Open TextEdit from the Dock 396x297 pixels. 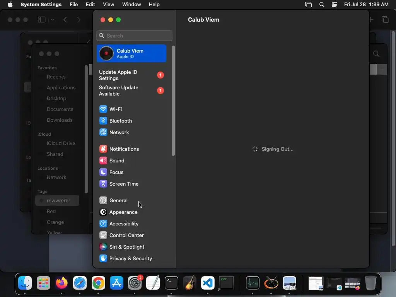pyautogui.click(x=153, y=283)
